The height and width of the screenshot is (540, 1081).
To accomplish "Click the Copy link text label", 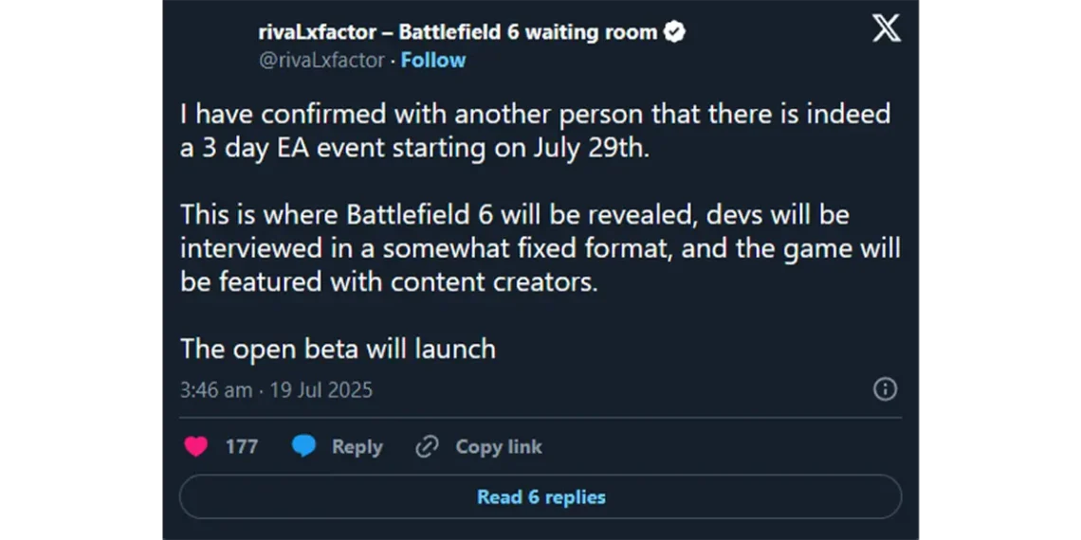I will (x=499, y=447).
